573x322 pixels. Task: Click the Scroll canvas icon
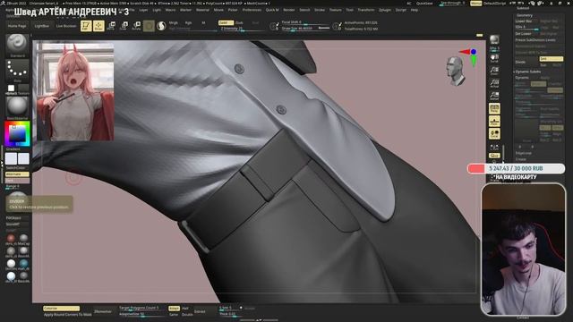click(494, 59)
